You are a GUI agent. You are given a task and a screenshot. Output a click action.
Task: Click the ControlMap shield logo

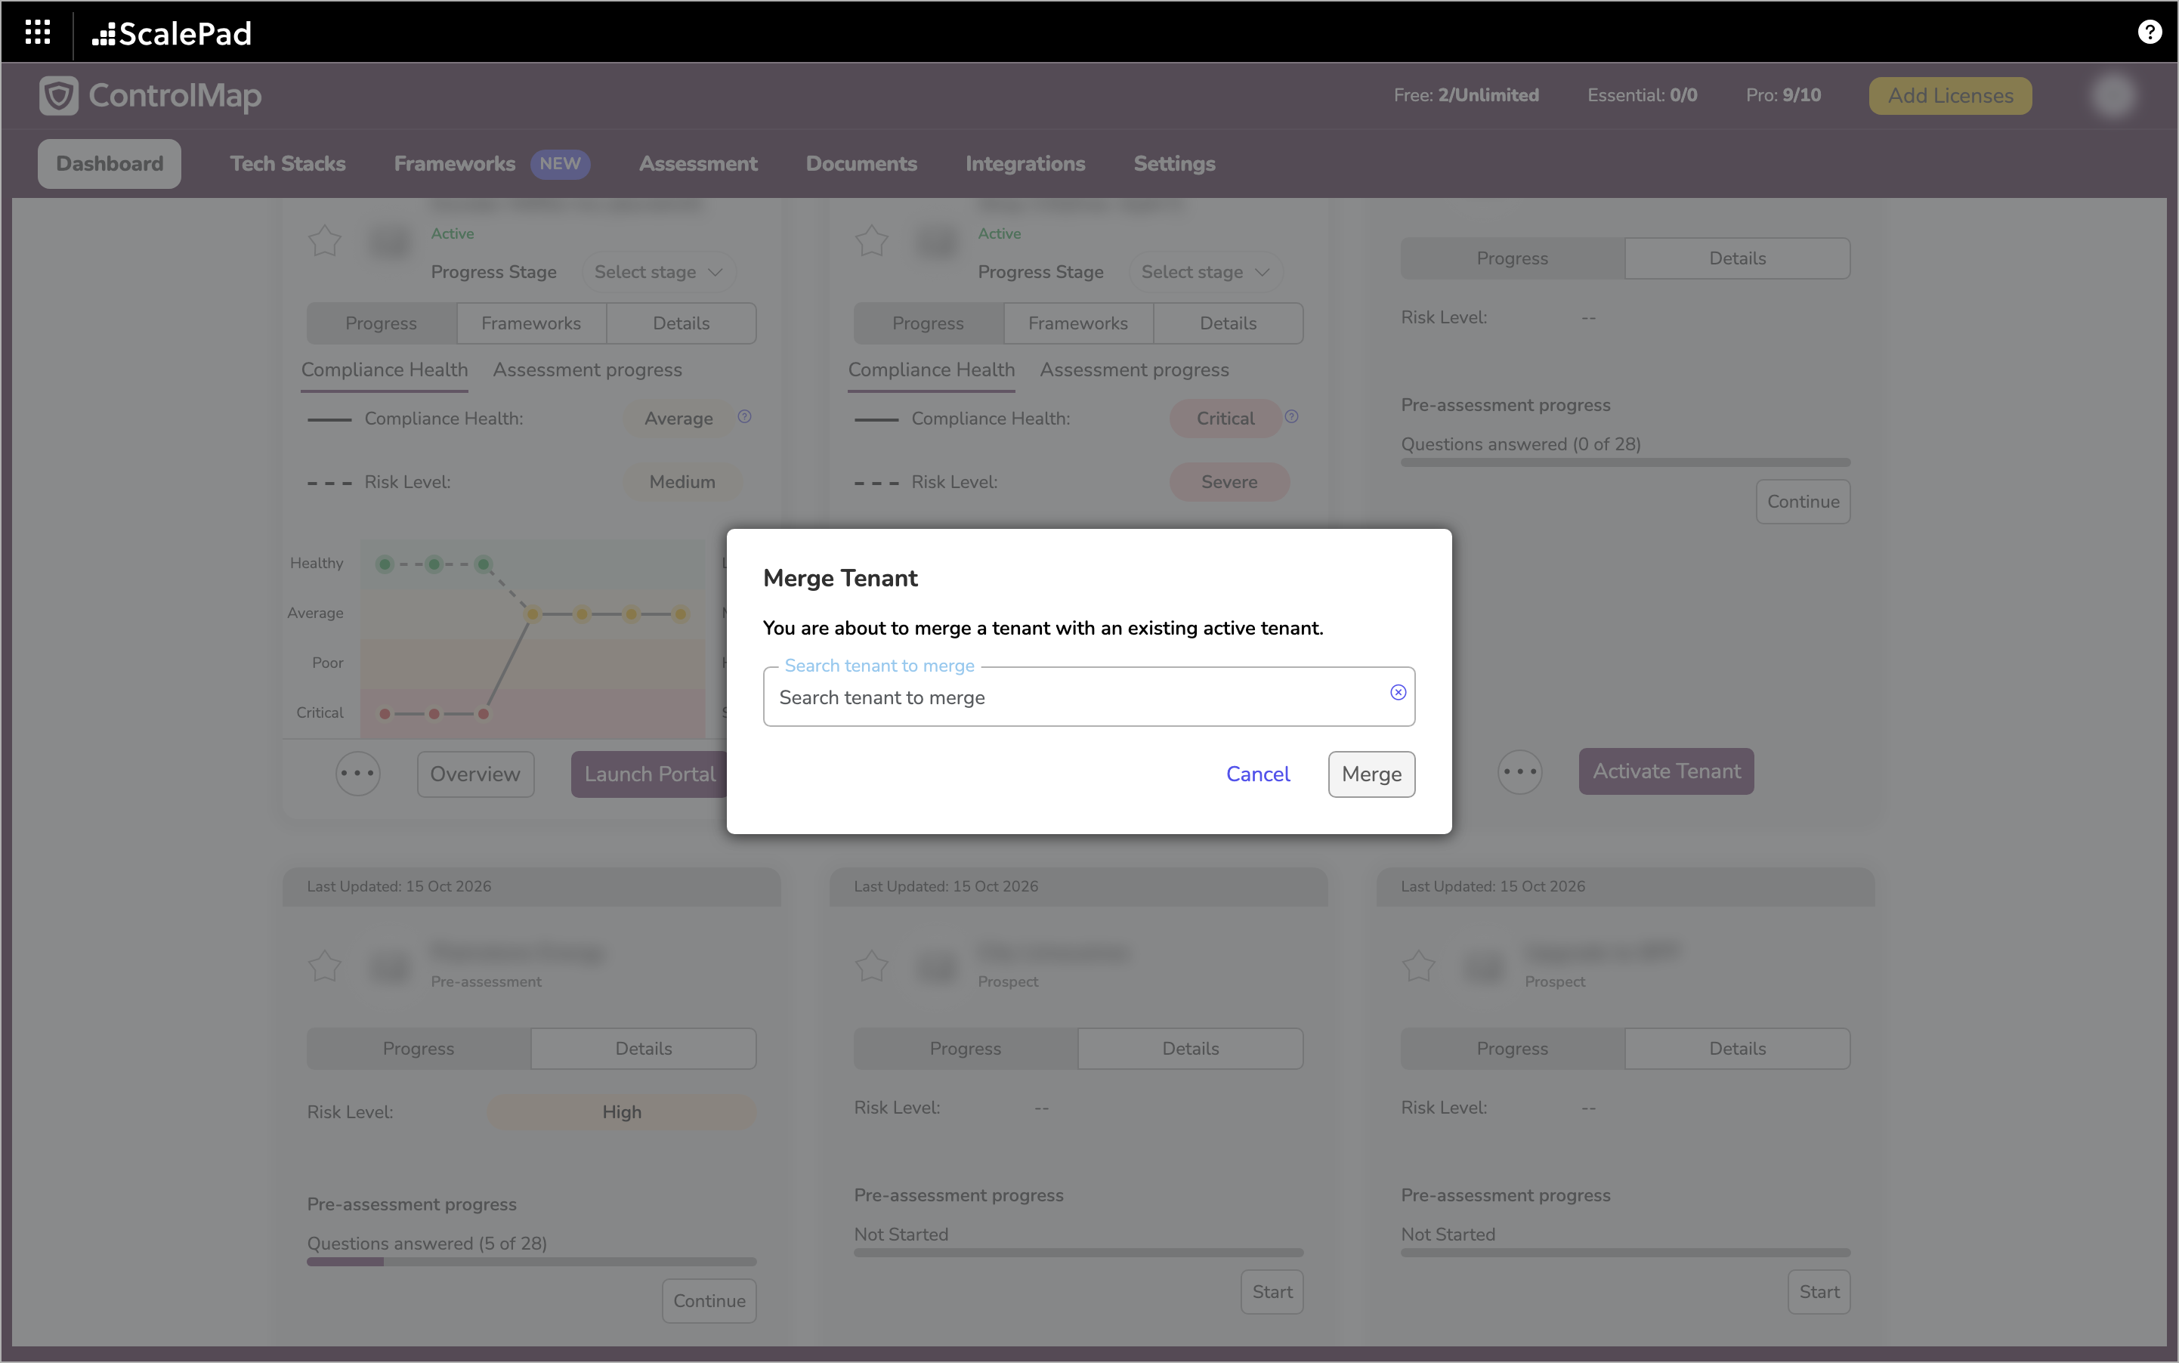point(59,95)
